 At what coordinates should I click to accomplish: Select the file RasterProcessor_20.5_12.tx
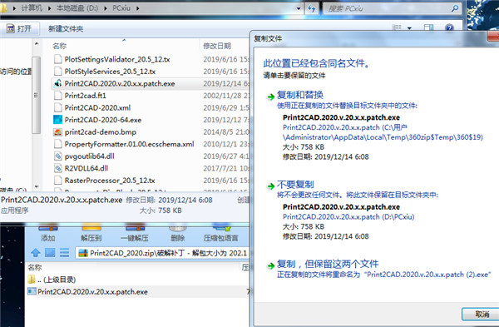click(110, 181)
